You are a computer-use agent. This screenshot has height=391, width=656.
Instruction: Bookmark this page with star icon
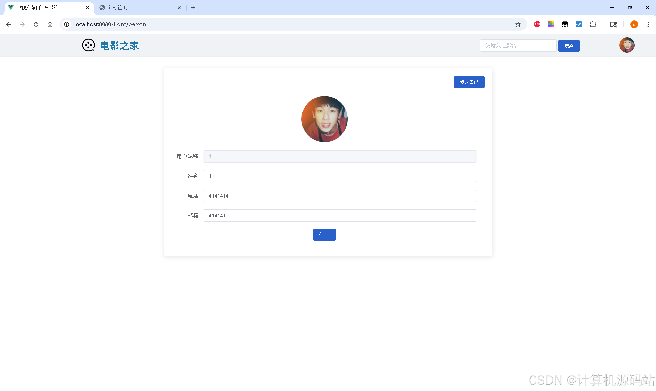pos(518,24)
